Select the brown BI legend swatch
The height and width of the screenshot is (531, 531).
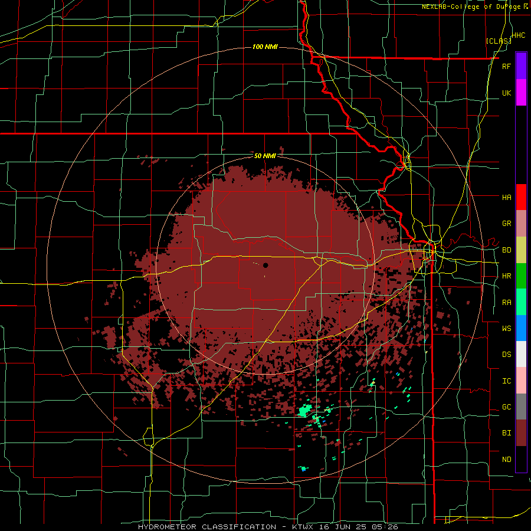click(x=521, y=433)
